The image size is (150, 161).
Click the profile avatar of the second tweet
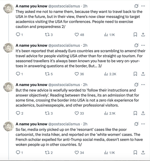tap(9, 48)
